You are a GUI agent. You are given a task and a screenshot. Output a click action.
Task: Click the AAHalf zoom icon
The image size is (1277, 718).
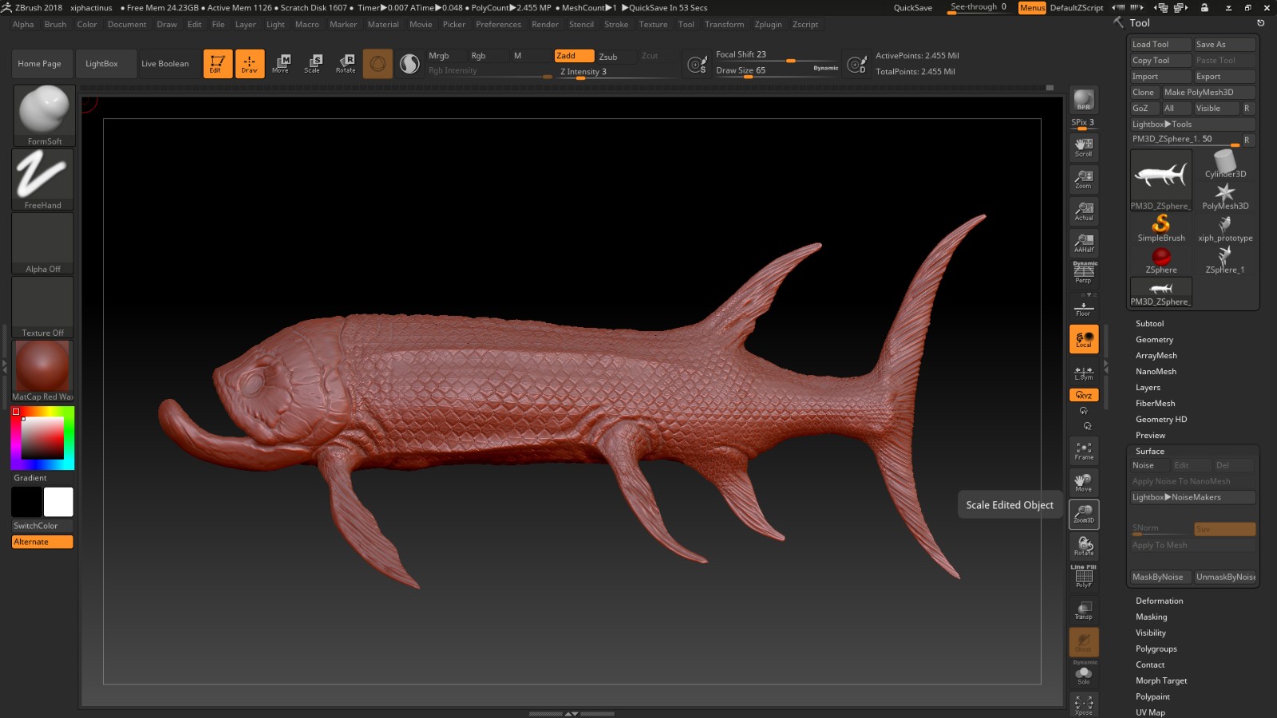click(x=1083, y=243)
